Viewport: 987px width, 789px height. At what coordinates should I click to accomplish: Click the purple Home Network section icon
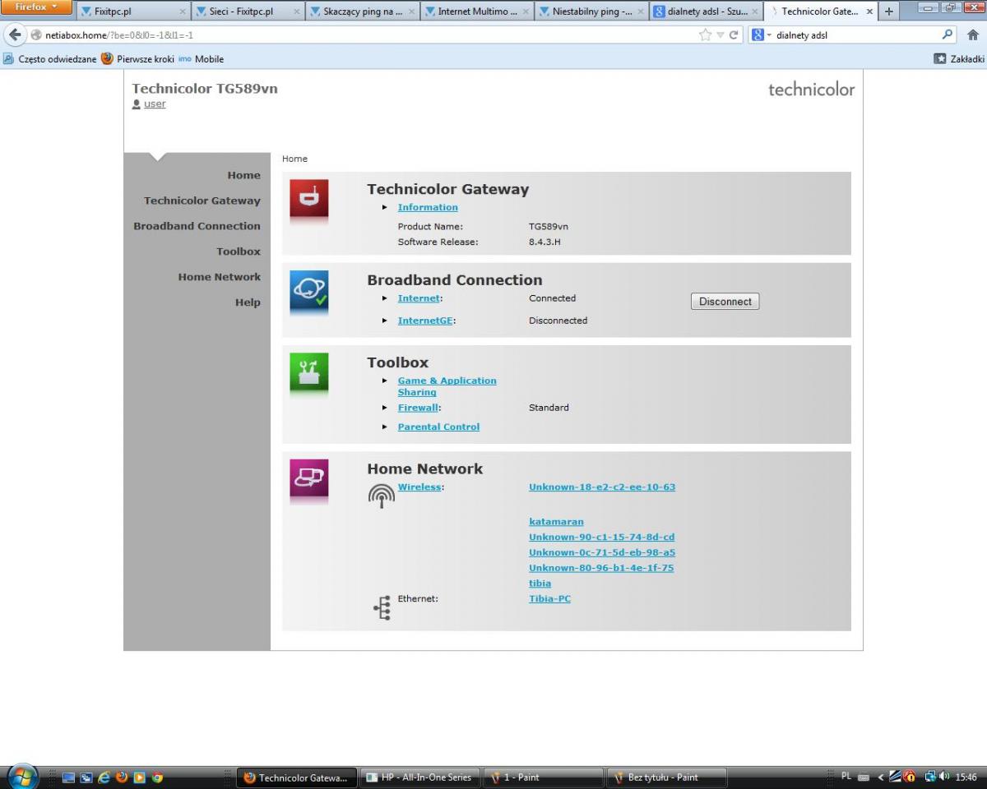click(308, 478)
